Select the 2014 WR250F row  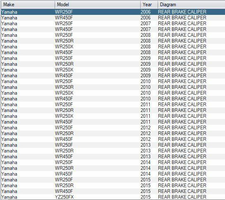point(113,162)
